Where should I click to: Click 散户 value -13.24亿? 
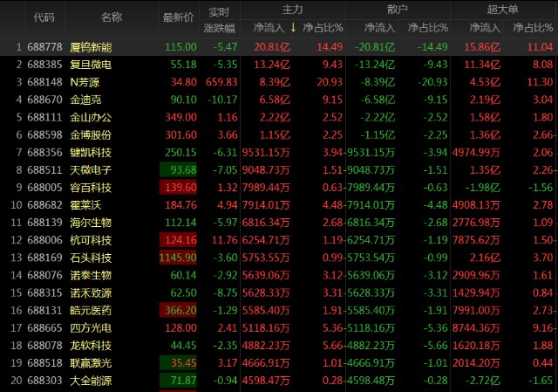[x=375, y=65]
